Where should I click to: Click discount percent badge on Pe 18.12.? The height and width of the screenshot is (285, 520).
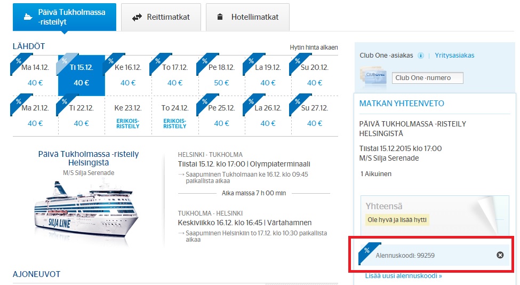click(205, 62)
